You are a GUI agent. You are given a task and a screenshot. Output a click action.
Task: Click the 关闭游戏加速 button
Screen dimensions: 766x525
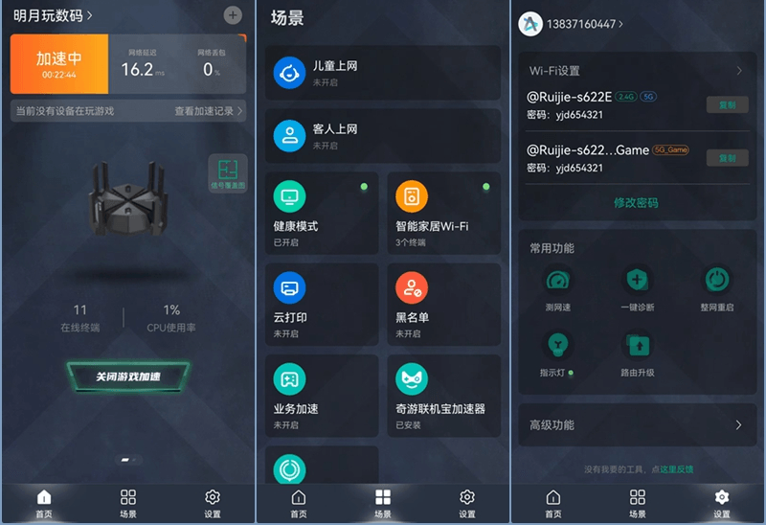[x=128, y=377]
